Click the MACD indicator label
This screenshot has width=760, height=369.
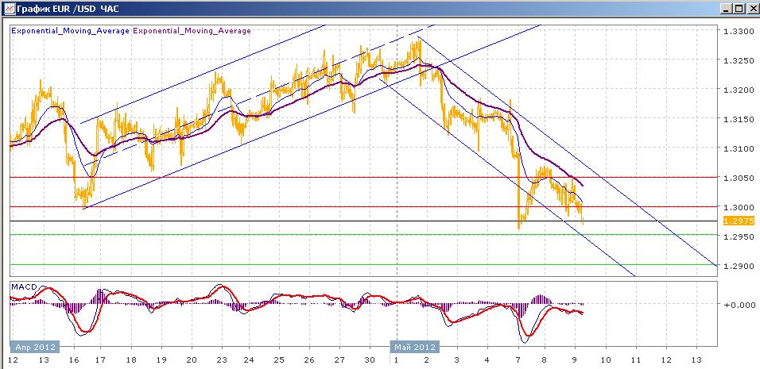23,287
